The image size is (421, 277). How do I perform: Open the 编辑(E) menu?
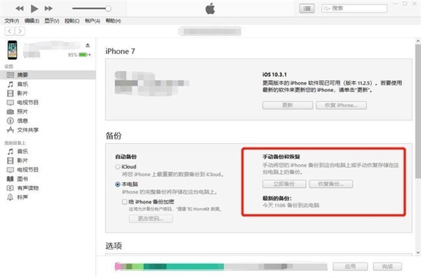32,21
